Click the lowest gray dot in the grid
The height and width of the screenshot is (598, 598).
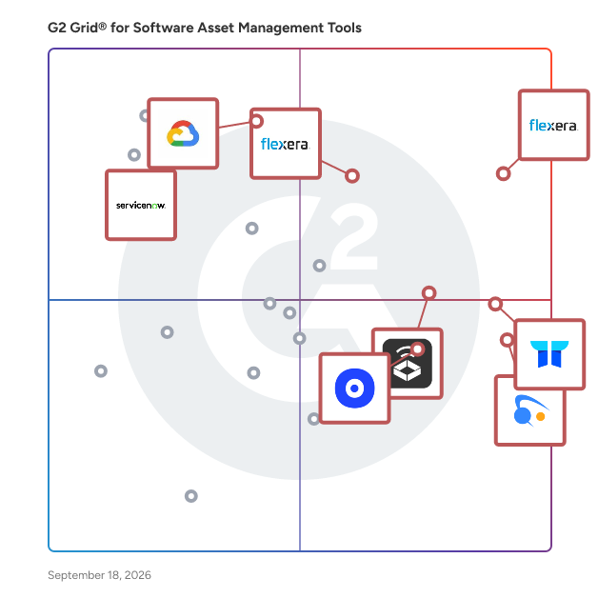tap(191, 496)
